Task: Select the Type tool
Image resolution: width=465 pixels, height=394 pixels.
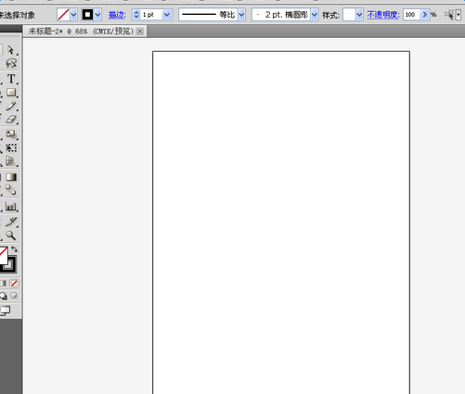Action: [11, 79]
